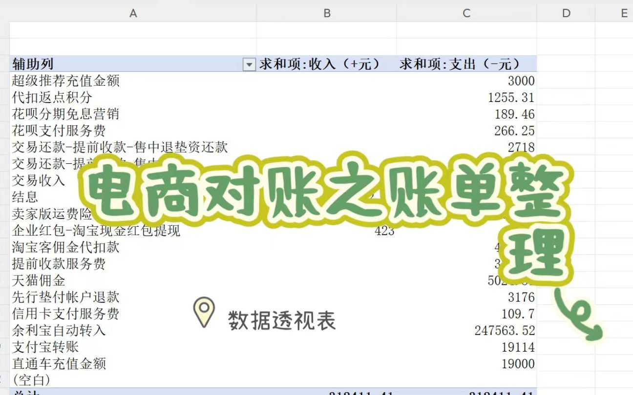This screenshot has height=395, width=633.
Task: Click the value 3000 cell
Action: coord(521,81)
